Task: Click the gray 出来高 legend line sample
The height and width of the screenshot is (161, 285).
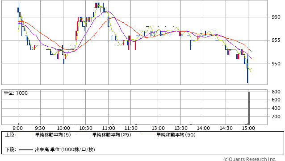Action: [x=26, y=149]
